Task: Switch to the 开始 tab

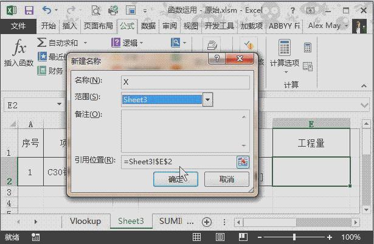Action: (48, 26)
